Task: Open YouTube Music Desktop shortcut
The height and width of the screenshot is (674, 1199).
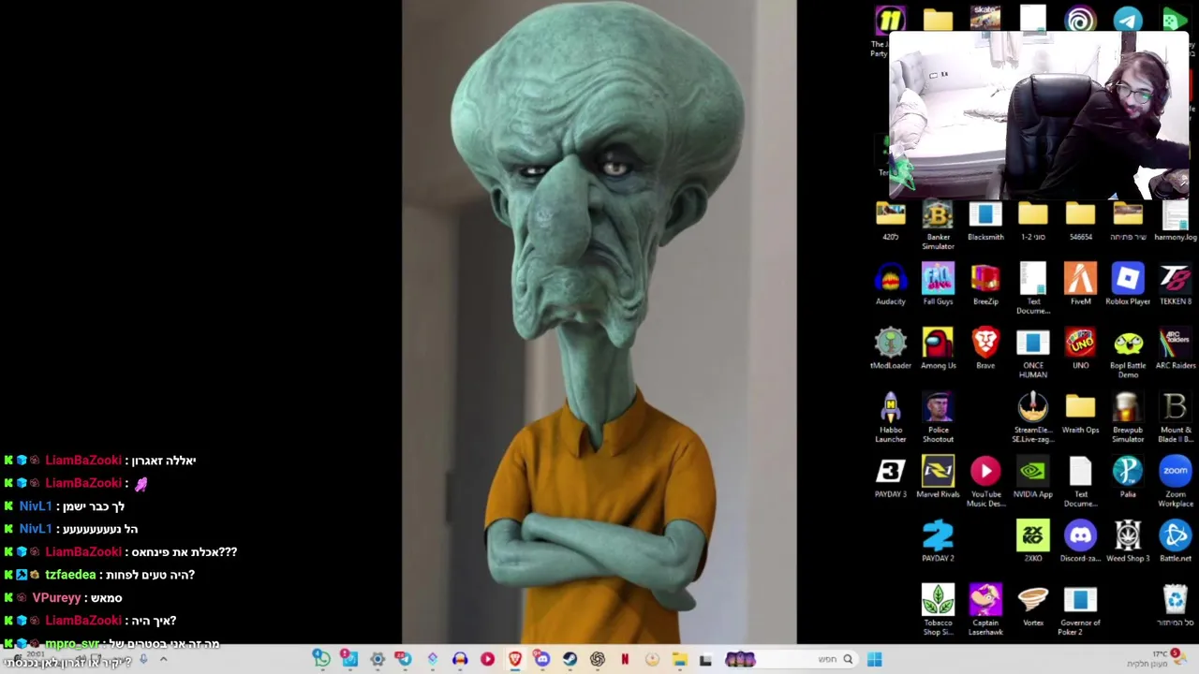Action: pos(985,482)
